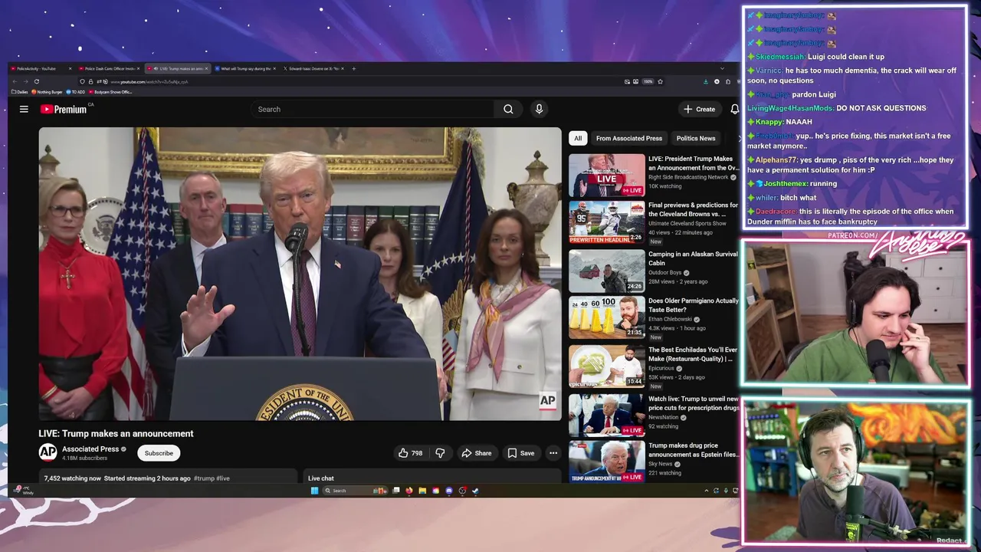Select Politics News filter chip

(x=696, y=138)
